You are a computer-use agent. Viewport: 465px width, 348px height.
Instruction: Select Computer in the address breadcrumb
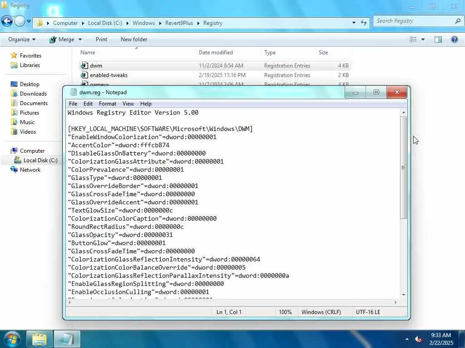(65, 23)
